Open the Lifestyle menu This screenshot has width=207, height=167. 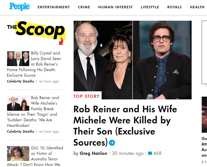pyautogui.click(x=150, y=7)
